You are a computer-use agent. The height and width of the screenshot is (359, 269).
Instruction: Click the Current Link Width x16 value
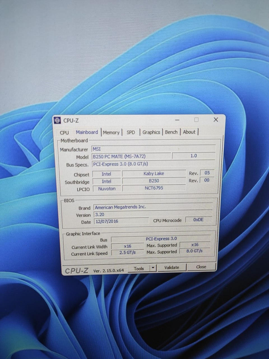[x=127, y=246]
